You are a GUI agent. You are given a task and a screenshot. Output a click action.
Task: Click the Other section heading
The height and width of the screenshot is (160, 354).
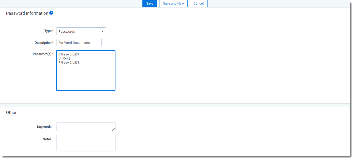(11, 112)
